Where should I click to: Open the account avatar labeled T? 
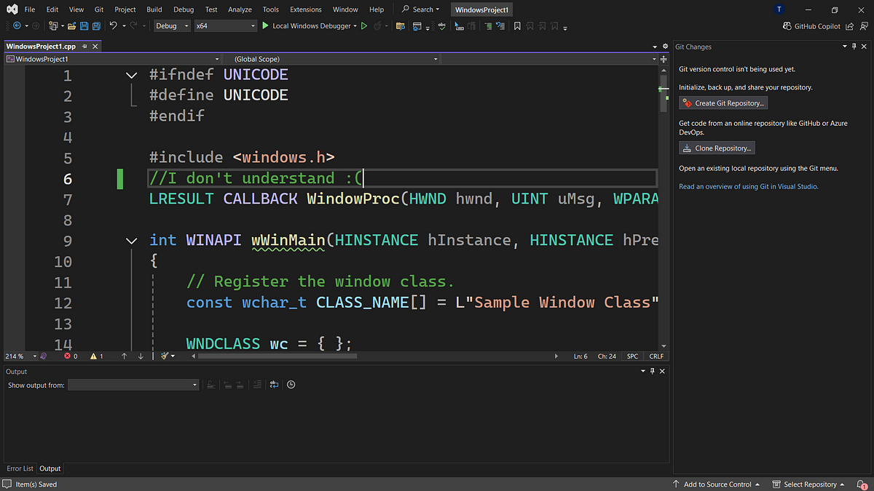click(780, 9)
